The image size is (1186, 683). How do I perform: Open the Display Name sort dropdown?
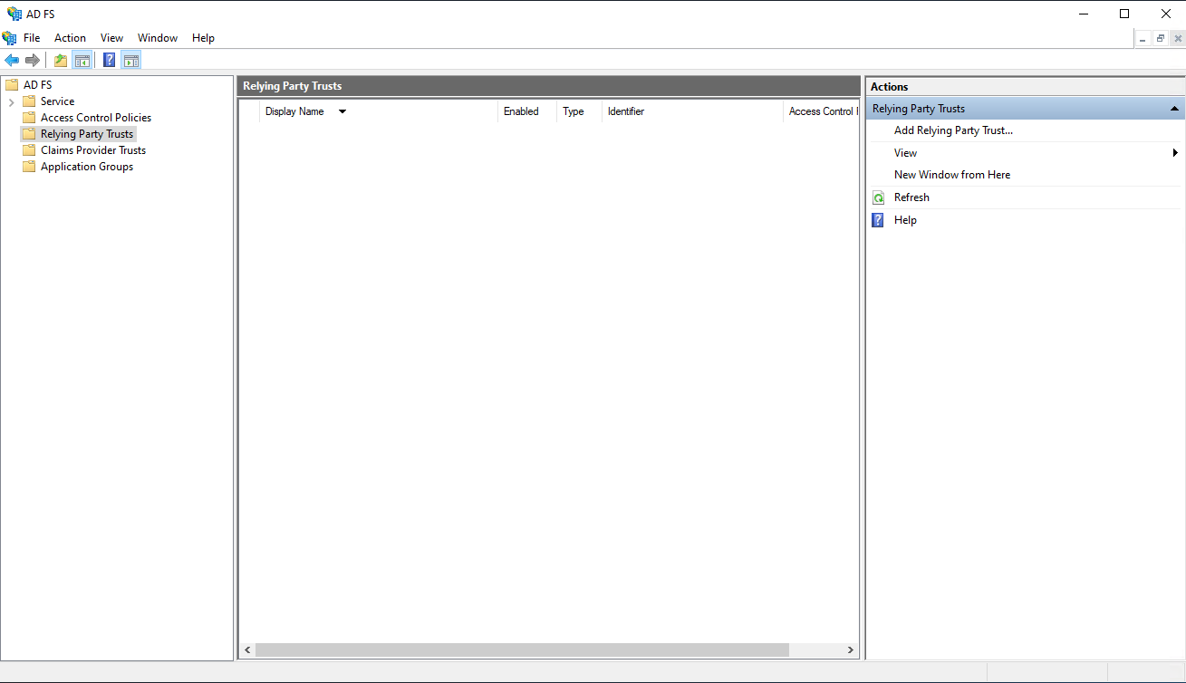tap(342, 111)
